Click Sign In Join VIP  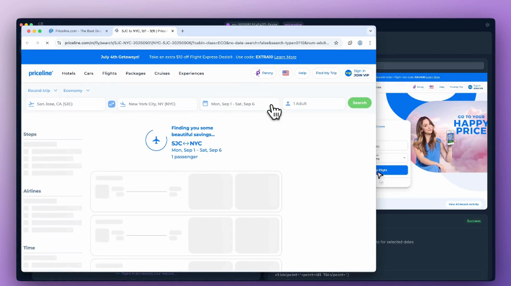tap(357, 73)
